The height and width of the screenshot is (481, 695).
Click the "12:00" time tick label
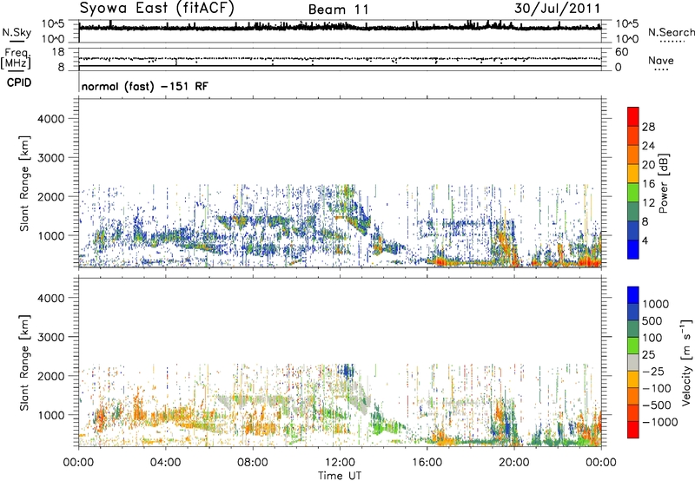click(x=340, y=463)
